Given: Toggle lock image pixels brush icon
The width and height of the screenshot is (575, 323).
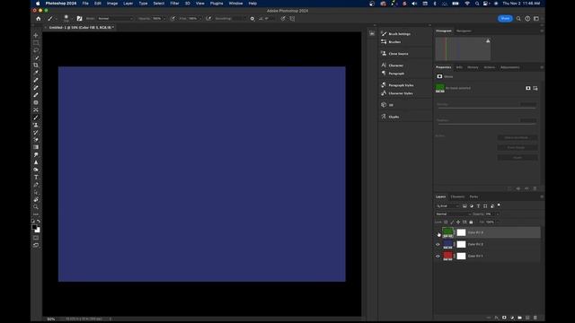Looking at the screenshot, I should click(452, 222).
